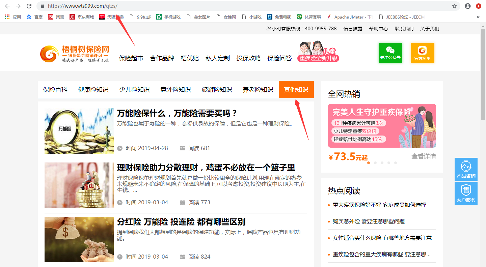Select the 少儿险知识 tab
The height and width of the screenshot is (267, 486).
point(134,90)
